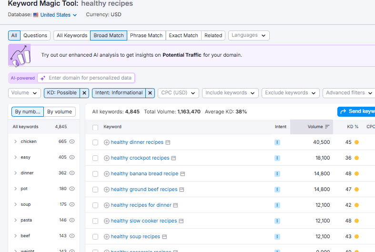Open the Volume filter dropdown
Screen dimensions: 375x252
point(24,93)
